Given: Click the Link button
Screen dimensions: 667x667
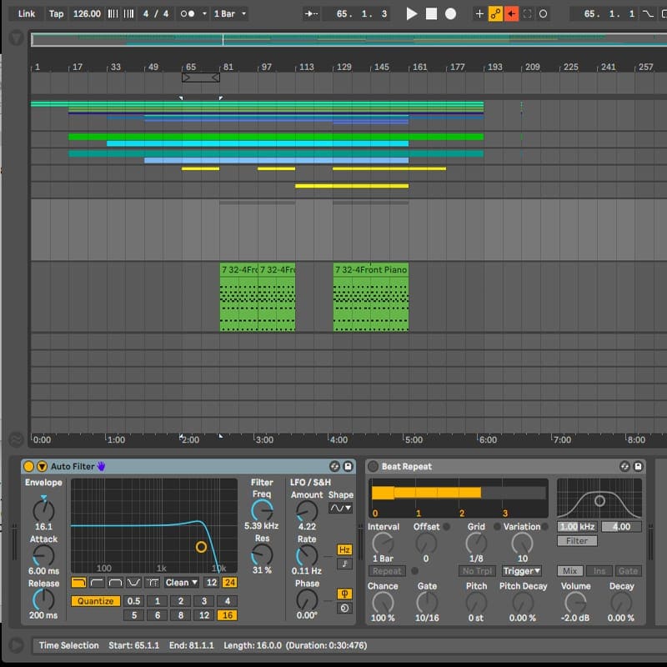Looking at the screenshot, I should [x=27, y=14].
